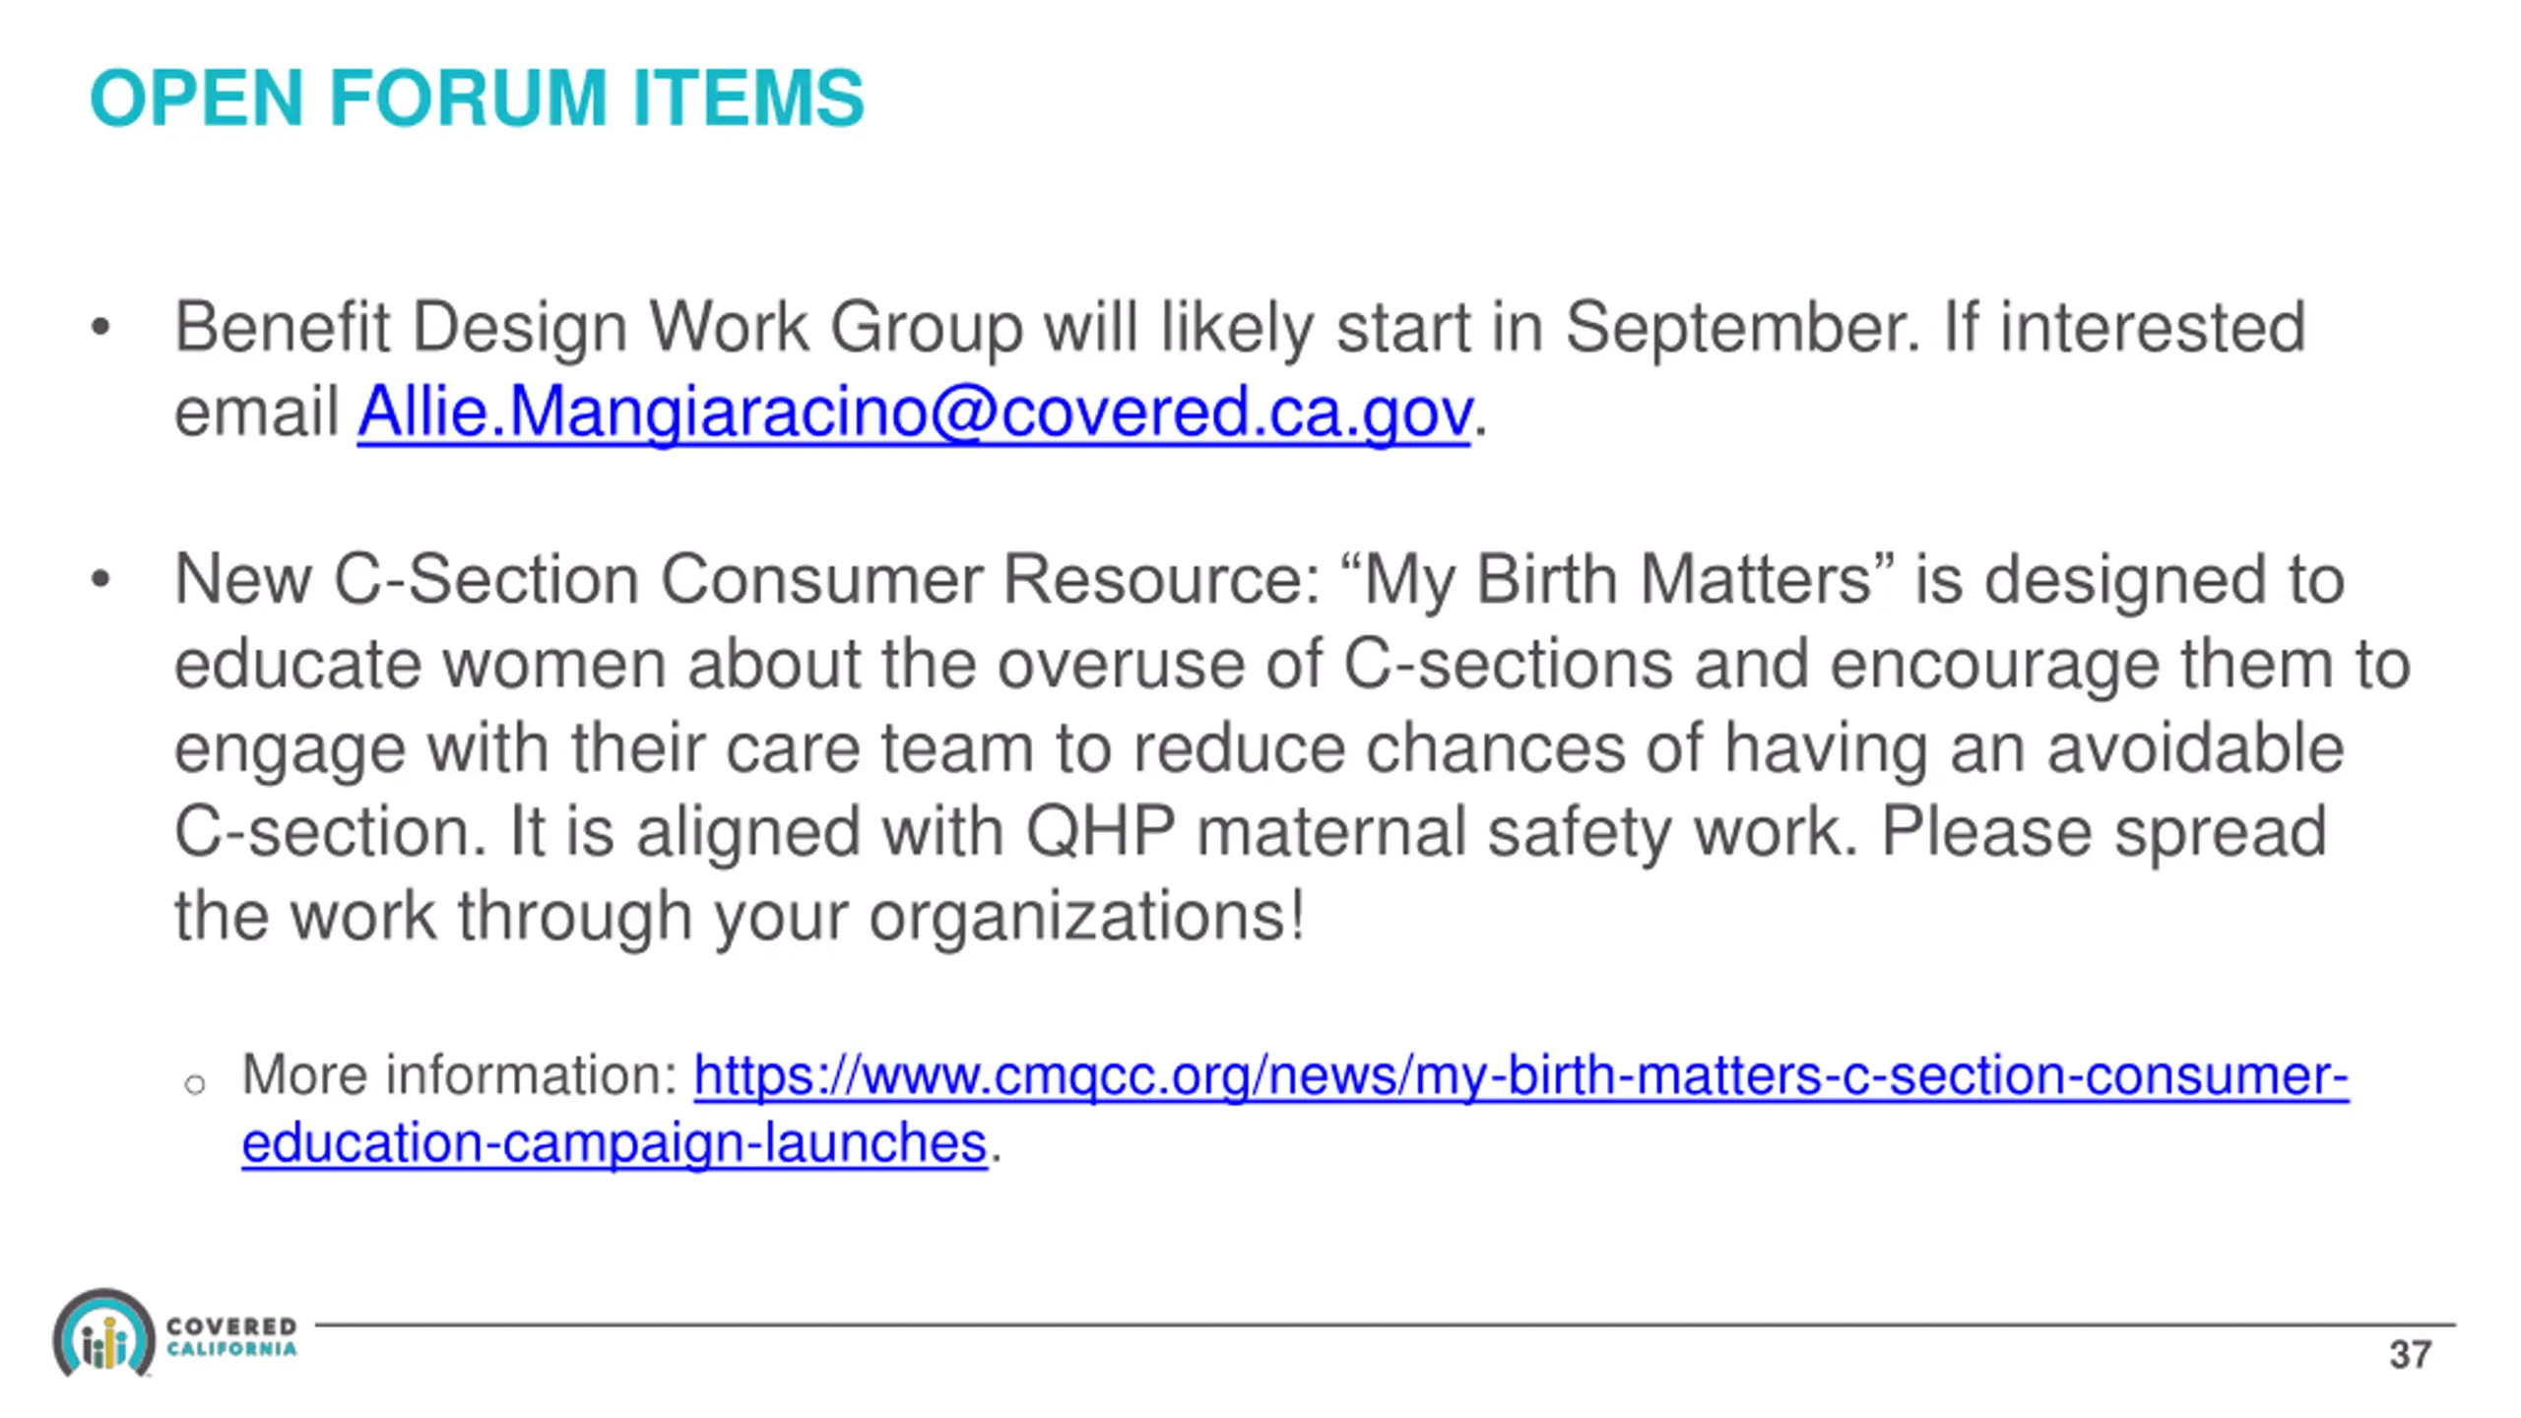
Task: Click the phrase "maternal safety work"
Action: coord(1527,833)
